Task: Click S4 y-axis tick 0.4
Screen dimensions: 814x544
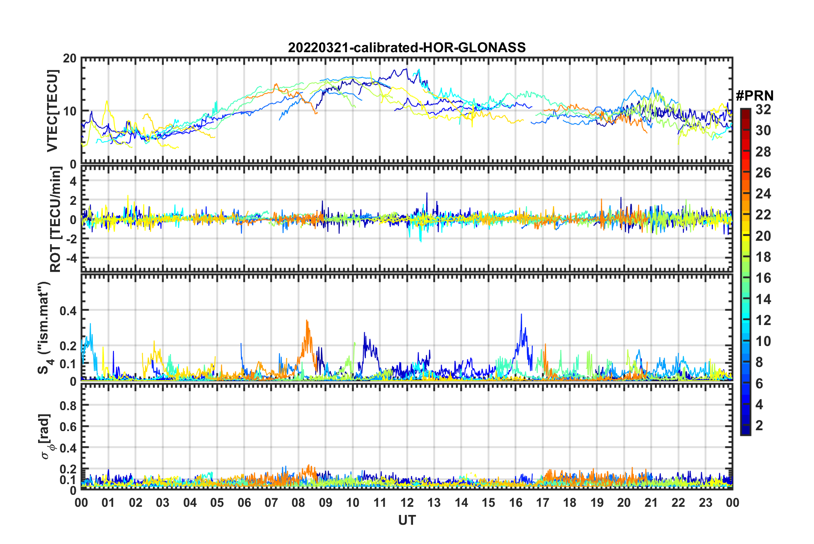Action: (x=68, y=311)
